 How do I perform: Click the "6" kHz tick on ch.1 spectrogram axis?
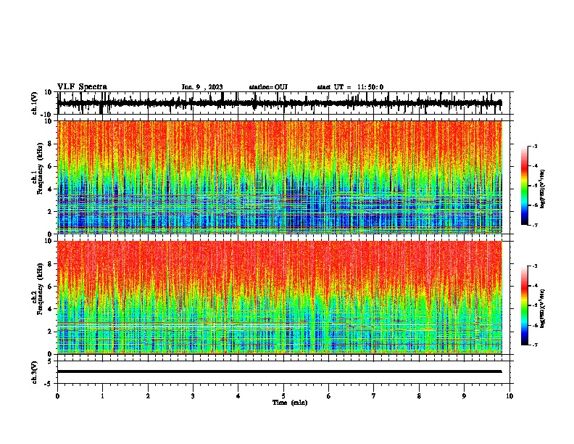click(x=51, y=167)
